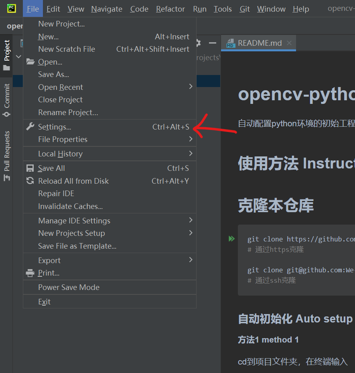
Task: Select Invalidate Caches from File menu
Action: tap(70, 206)
